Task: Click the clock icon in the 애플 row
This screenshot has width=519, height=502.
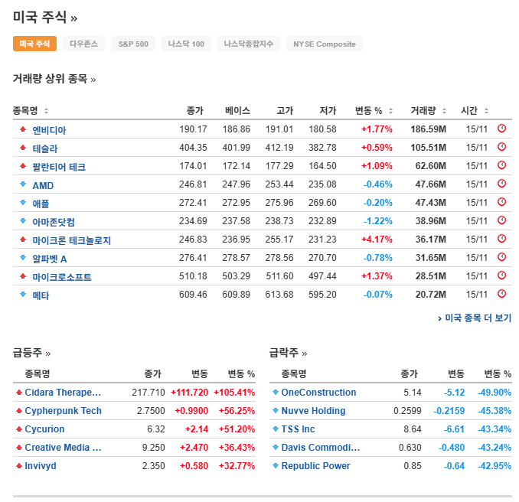Action: pos(501,202)
